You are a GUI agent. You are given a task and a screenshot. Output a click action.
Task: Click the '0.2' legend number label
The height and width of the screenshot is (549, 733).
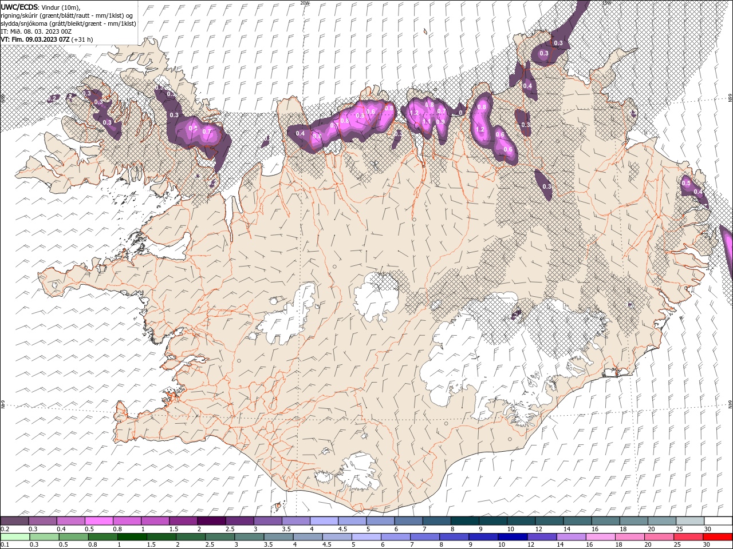[4, 529]
